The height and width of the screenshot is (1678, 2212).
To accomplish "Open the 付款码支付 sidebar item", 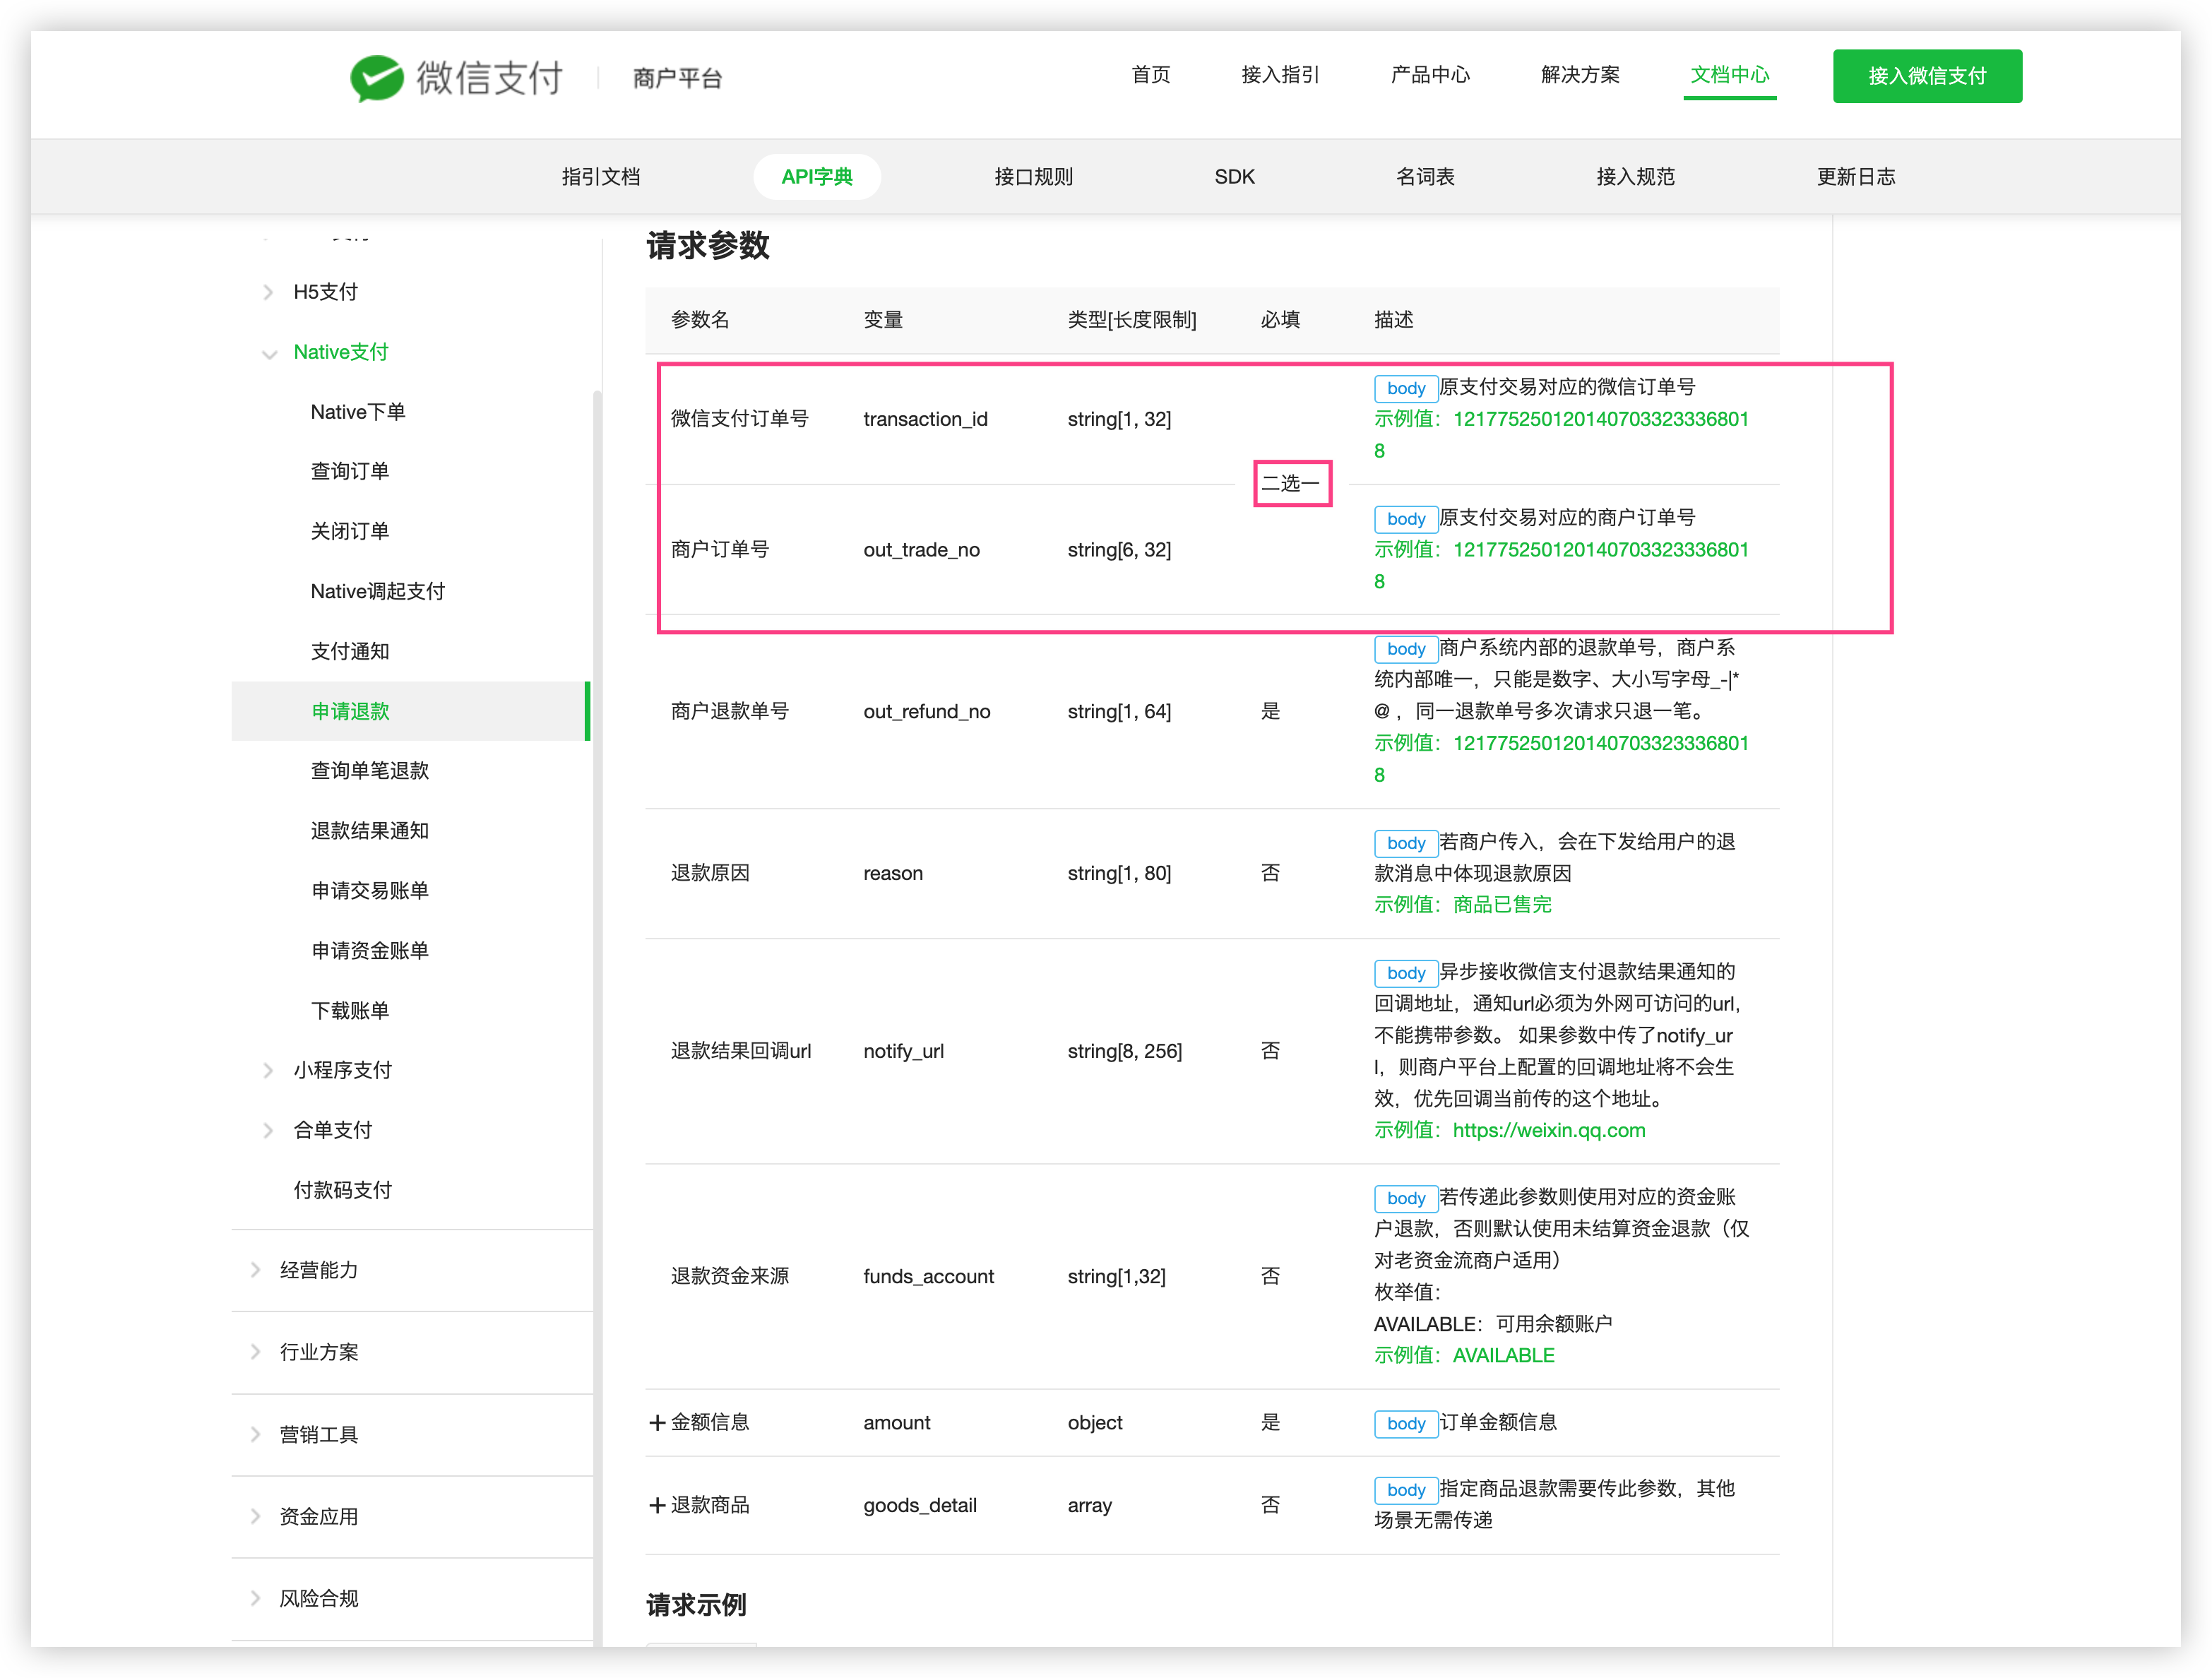I will click(342, 1190).
